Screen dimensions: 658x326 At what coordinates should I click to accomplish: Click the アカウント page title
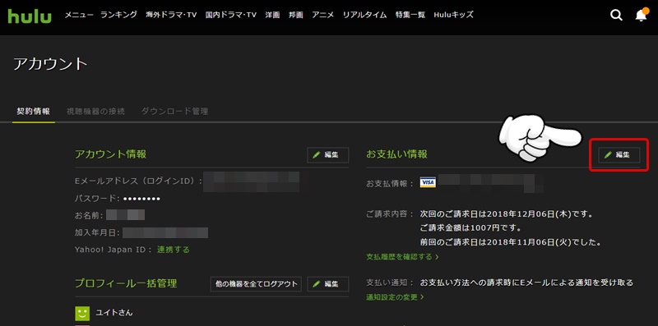point(50,64)
